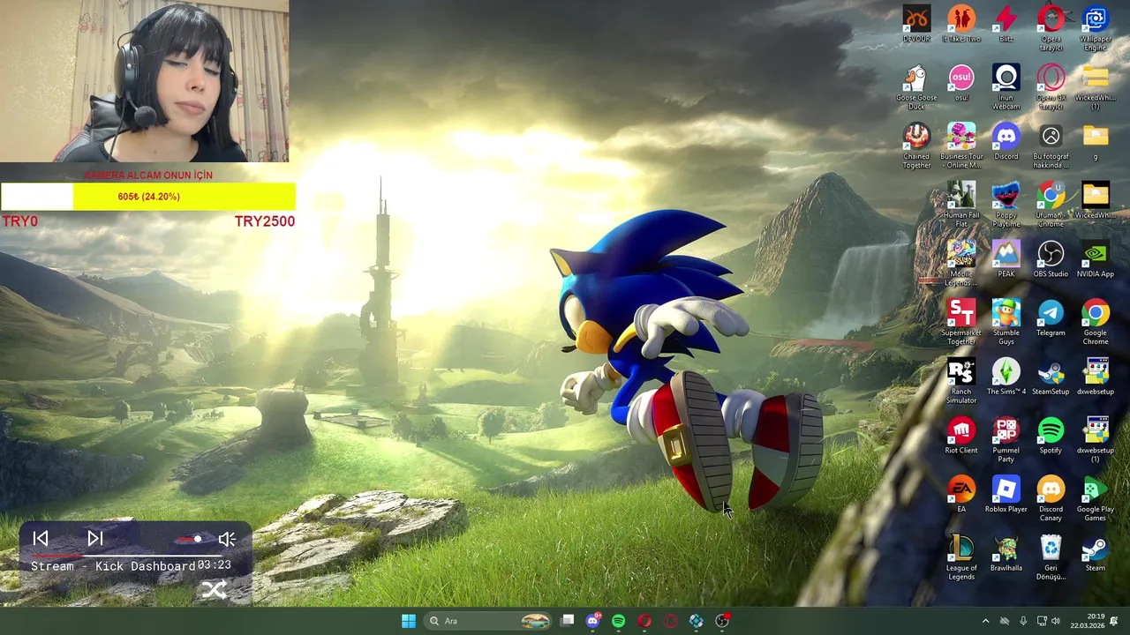Image resolution: width=1130 pixels, height=635 pixels.
Task: Open the DEVOUR desktop shortcut
Action: [916, 24]
